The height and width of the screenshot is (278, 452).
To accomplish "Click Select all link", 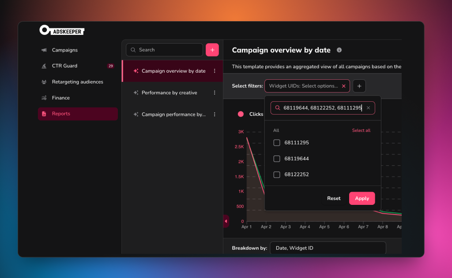I will [x=361, y=130].
